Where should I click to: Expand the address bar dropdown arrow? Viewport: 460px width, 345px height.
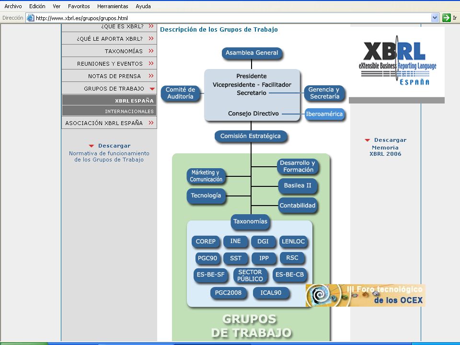pos(435,18)
